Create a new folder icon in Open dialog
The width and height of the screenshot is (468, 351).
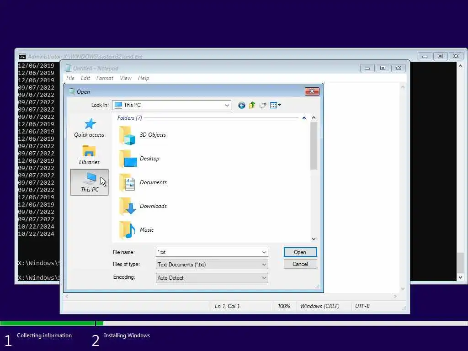[x=263, y=105]
